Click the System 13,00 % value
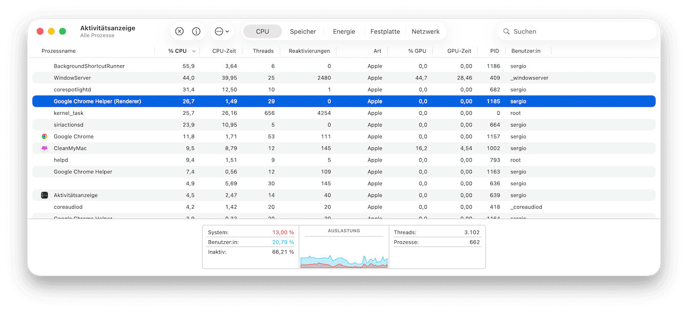The image size is (688, 312). (x=283, y=232)
